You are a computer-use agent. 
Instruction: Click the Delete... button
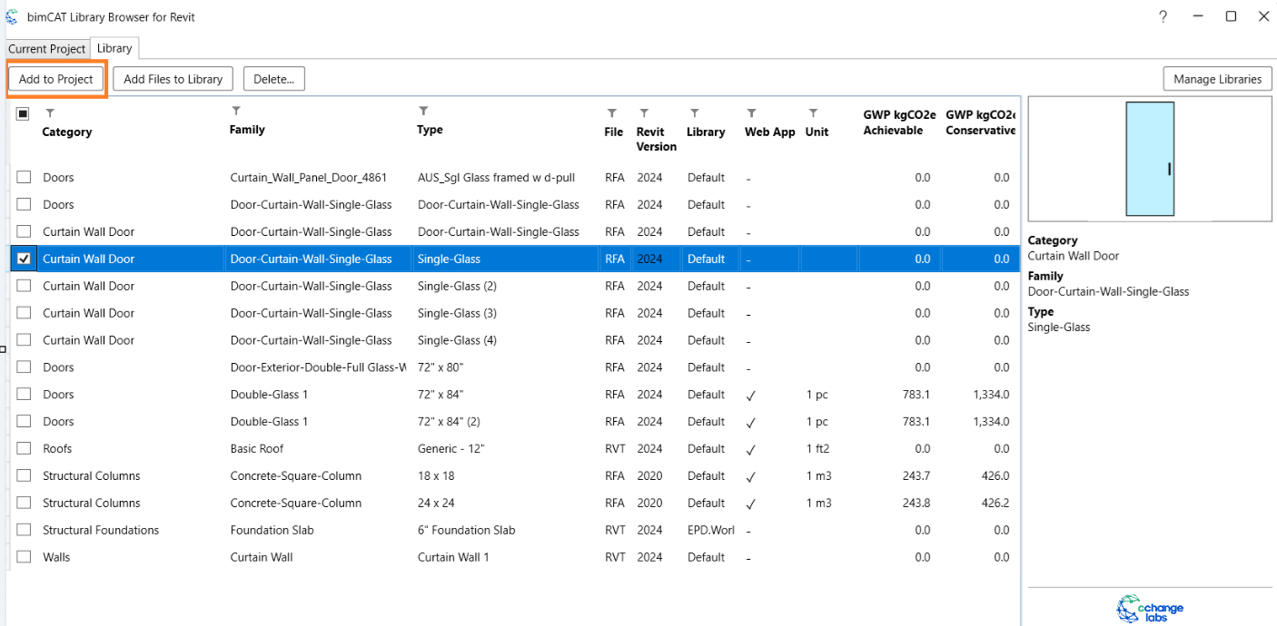[x=273, y=79]
